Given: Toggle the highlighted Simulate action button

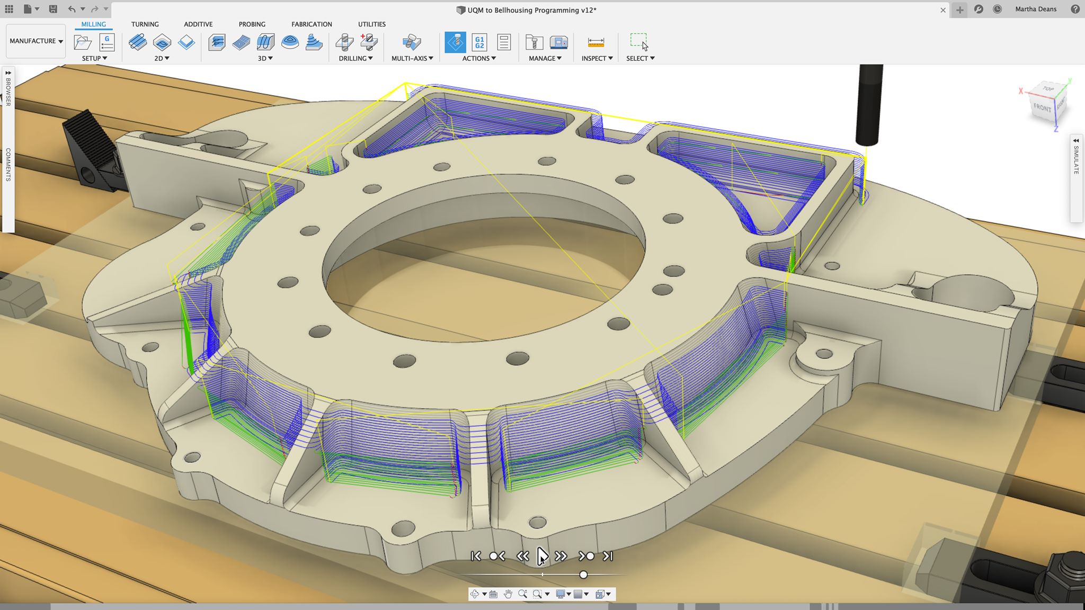Looking at the screenshot, I should tap(455, 42).
